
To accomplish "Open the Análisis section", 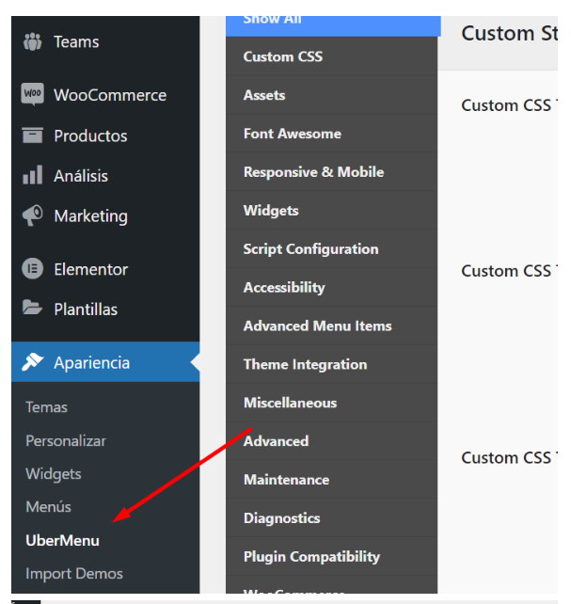I will coord(105,176).
